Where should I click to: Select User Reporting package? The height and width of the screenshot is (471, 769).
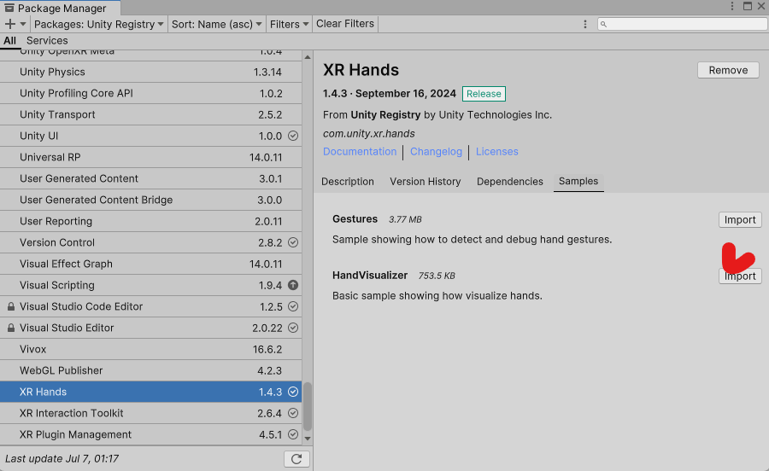[150, 221]
